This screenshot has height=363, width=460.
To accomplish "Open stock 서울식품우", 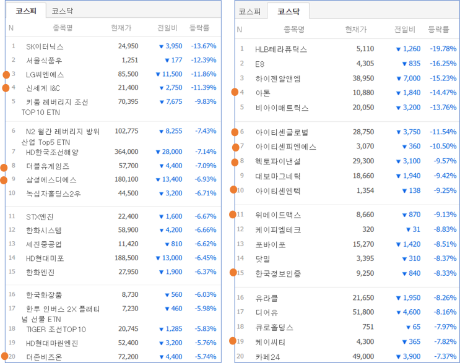I will [44, 61].
